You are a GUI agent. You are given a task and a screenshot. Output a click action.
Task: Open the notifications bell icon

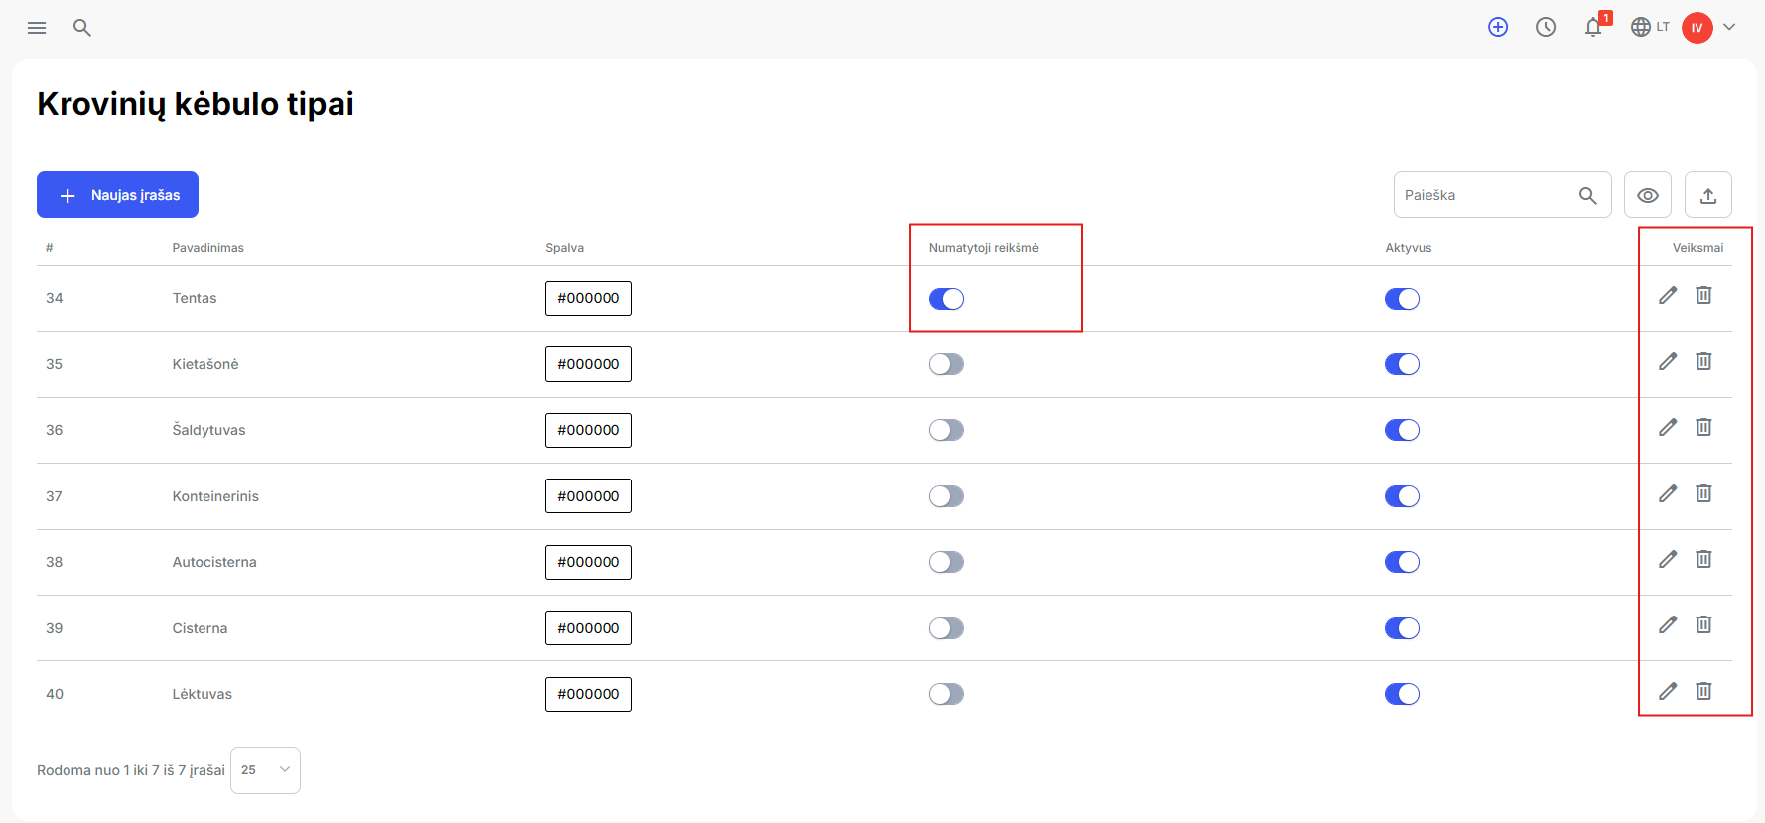point(1594,27)
